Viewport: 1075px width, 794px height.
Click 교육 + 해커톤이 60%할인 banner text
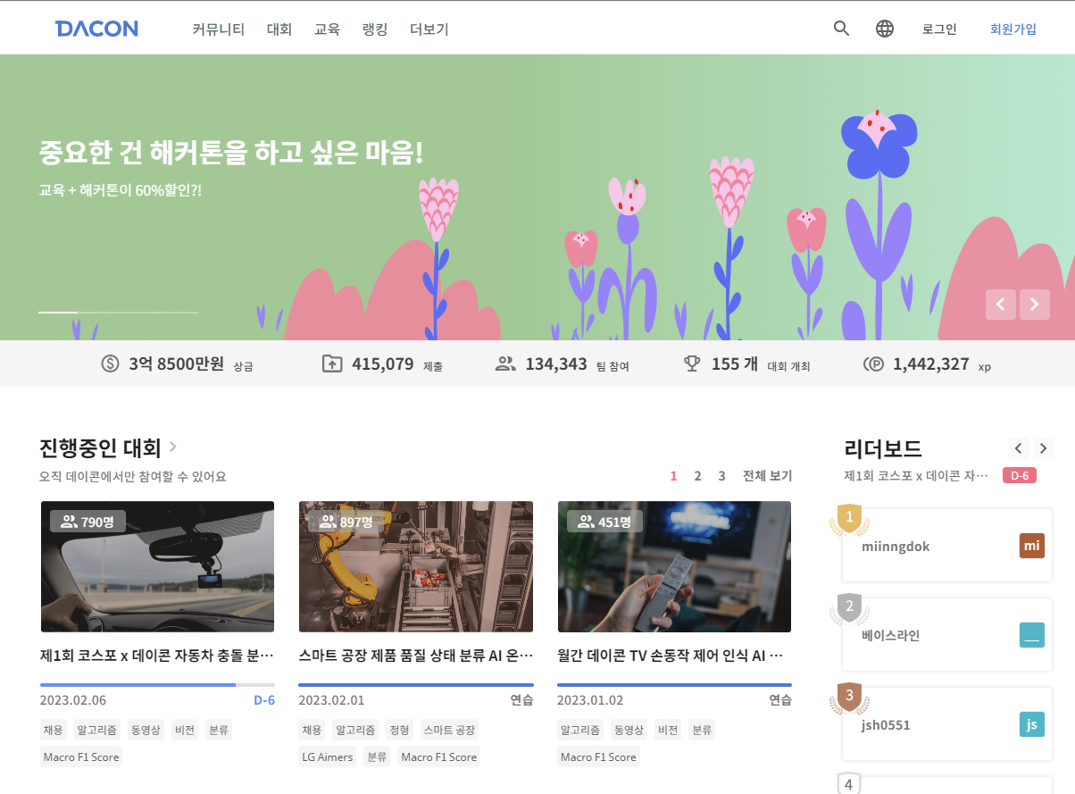(x=121, y=190)
